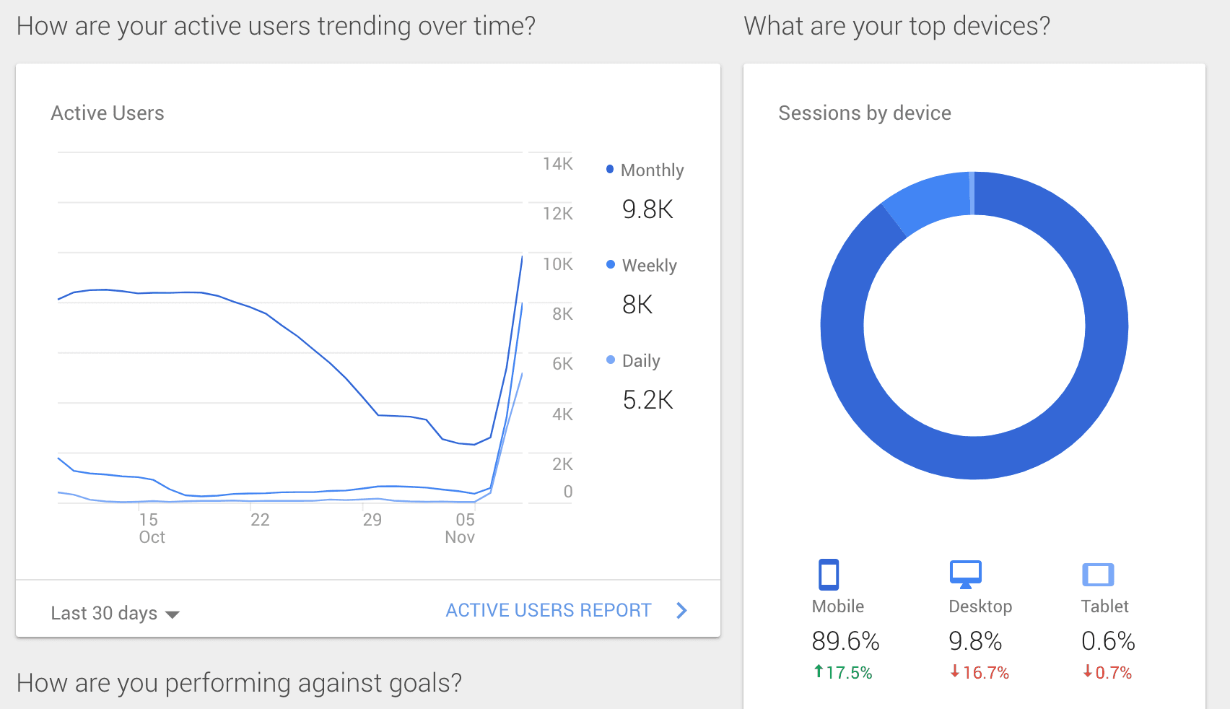
Task: Click chevron next to Active Users Report
Action: click(x=681, y=611)
